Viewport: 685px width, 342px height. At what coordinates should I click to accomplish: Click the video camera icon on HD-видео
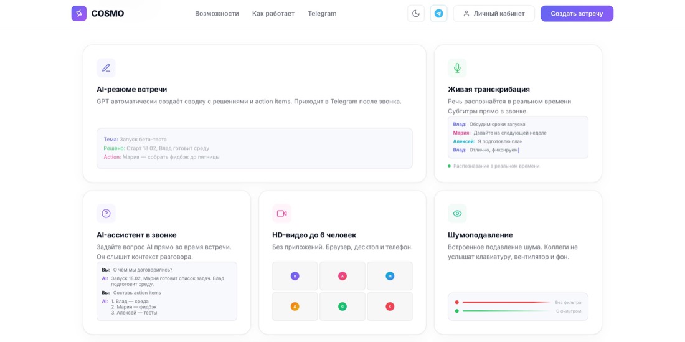[281, 213]
